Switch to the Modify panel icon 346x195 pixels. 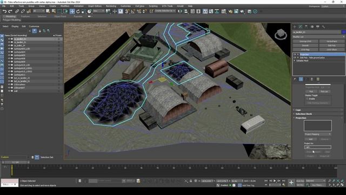(x=301, y=27)
